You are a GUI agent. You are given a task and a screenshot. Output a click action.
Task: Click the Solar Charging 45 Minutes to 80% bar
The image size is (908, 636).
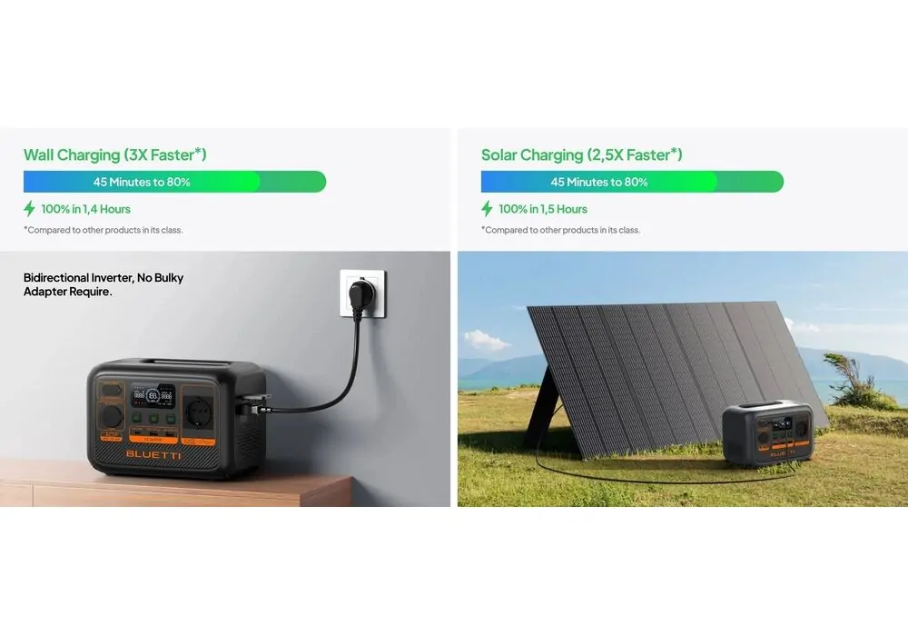[632, 182]
